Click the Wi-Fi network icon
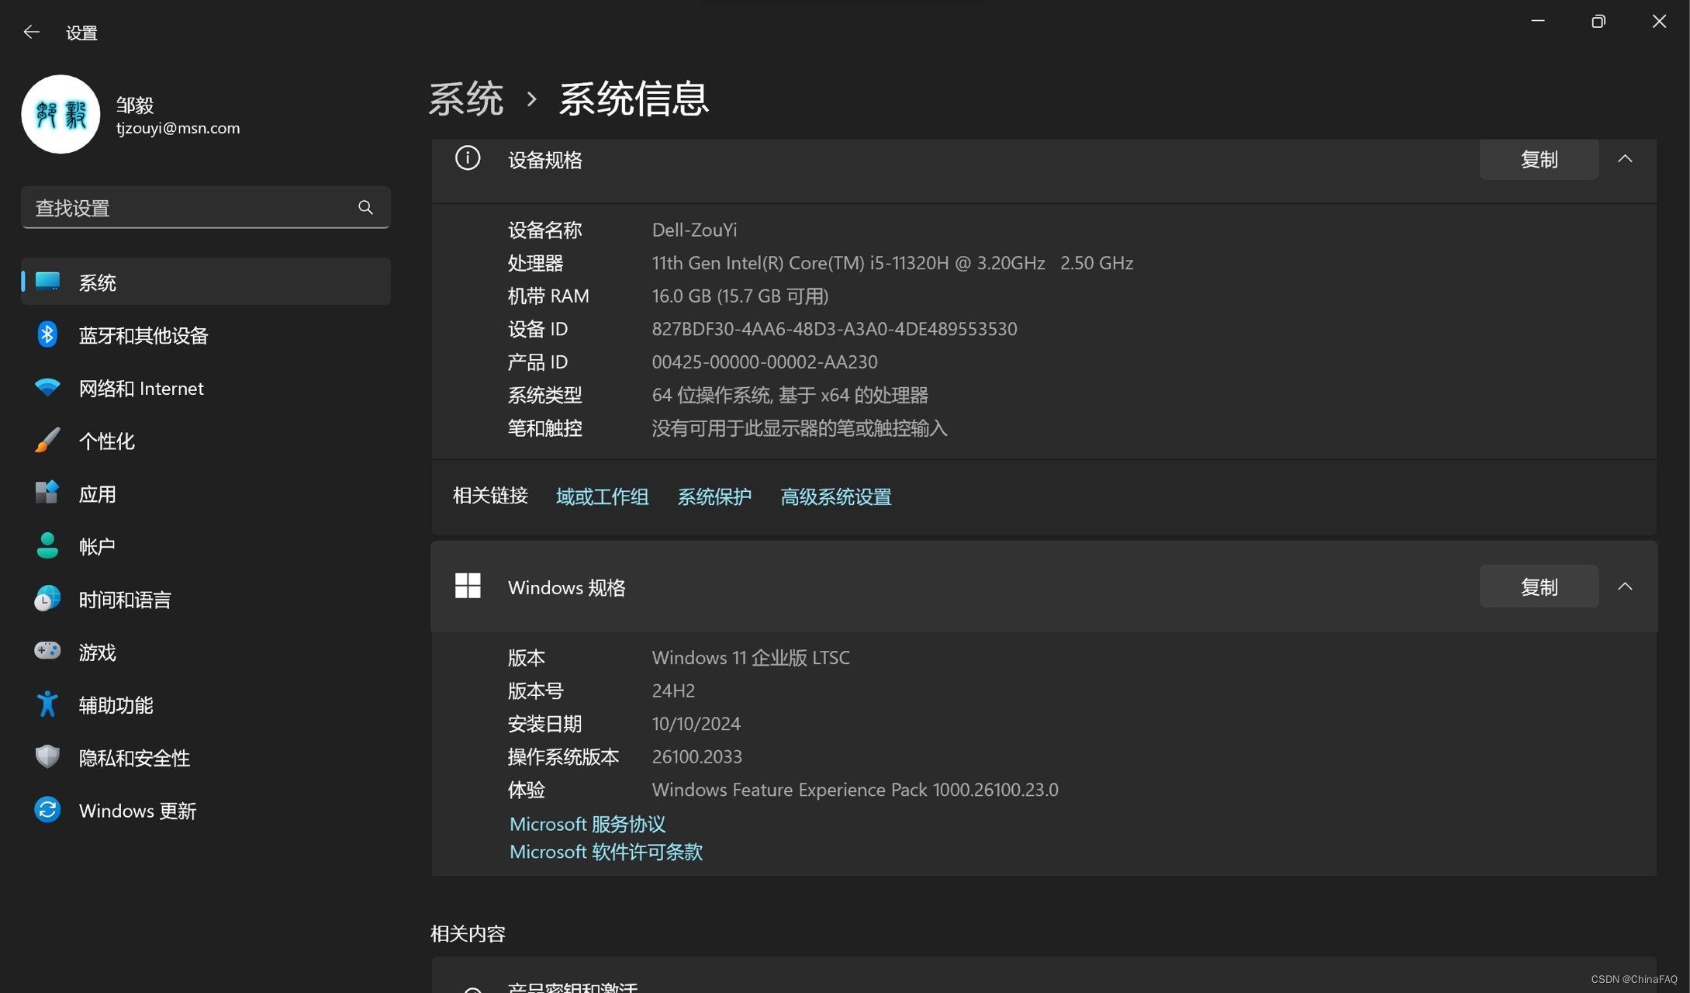Image resolution: width=1690 pixels, height=993 pixels. tap(47, 387)
